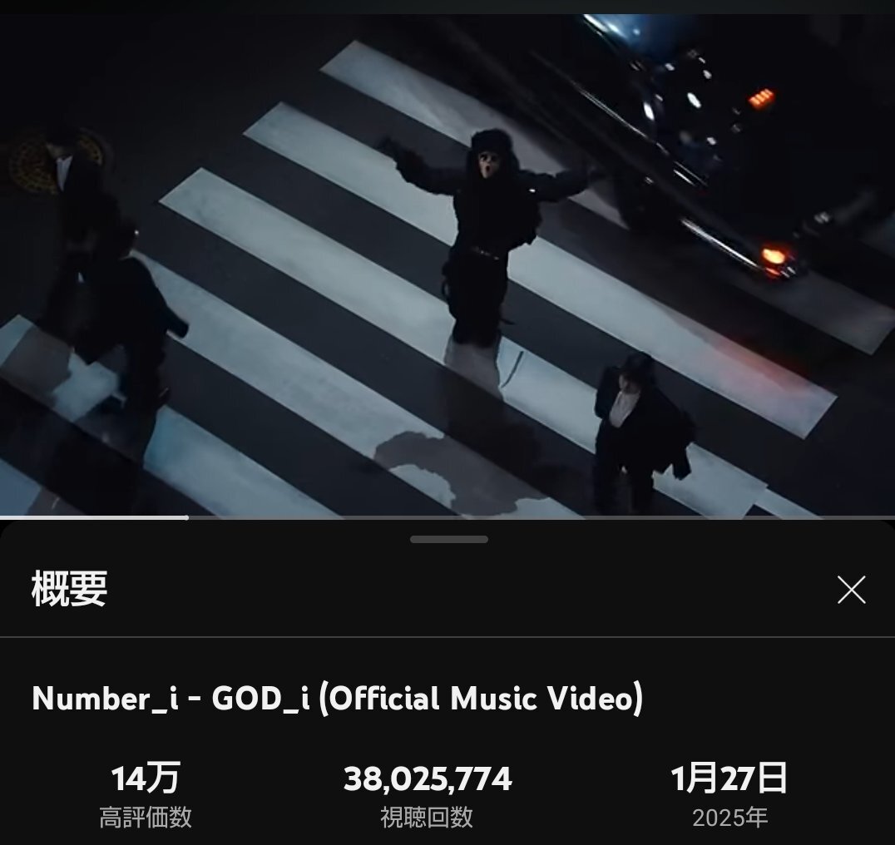Image resolution: width=895 pixels, height=845 pixels.
Task: Click the video progress bar
Action: point(447,517)
